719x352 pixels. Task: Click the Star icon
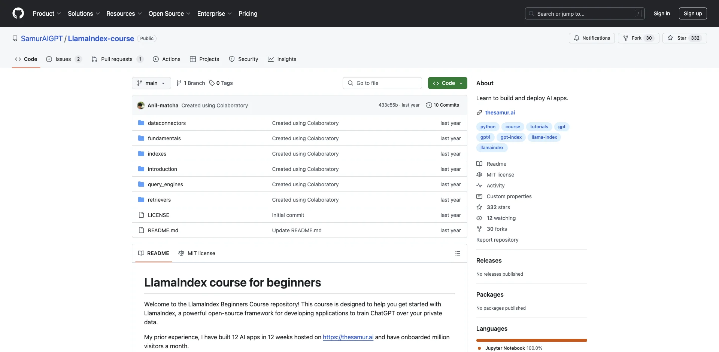[670, 38]
